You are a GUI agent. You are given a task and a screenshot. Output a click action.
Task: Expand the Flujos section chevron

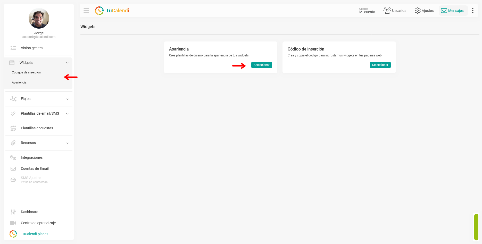(x=67, y=99)
